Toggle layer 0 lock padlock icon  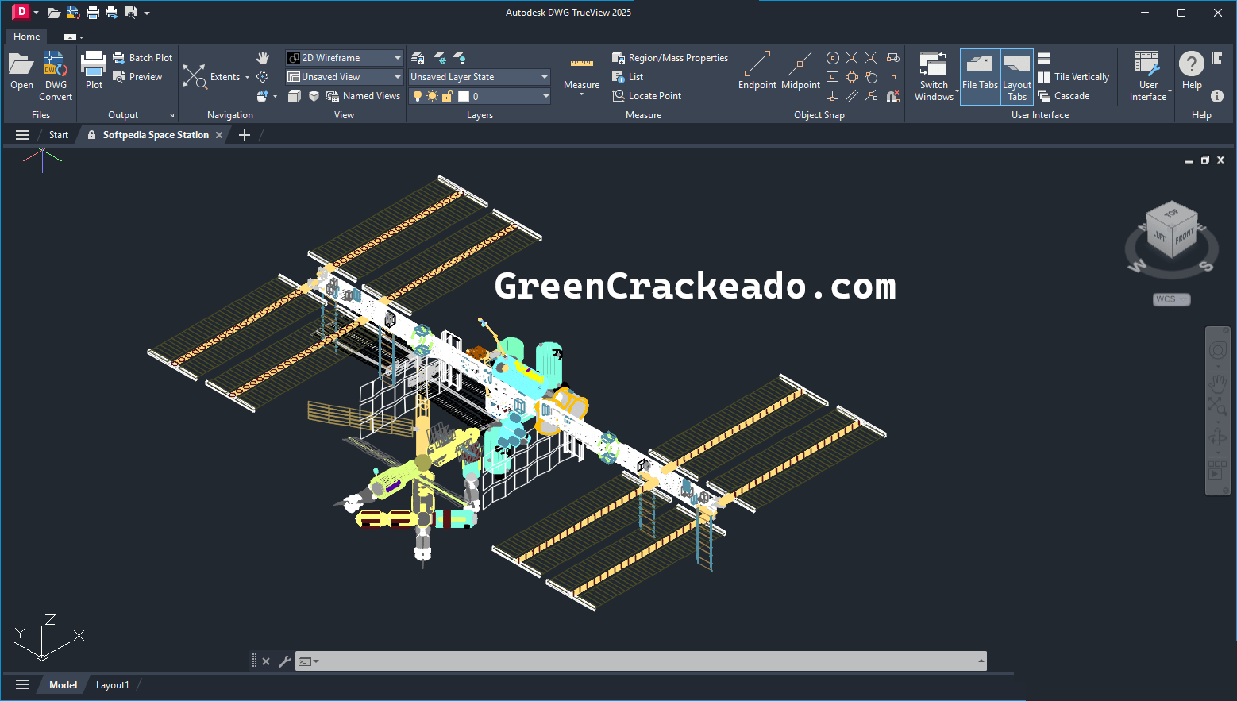click(x=447, y=96)
